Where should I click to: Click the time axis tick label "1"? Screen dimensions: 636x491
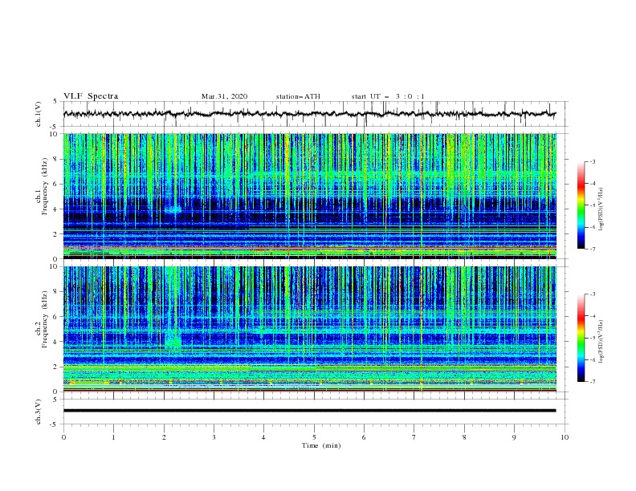(113, 437)
